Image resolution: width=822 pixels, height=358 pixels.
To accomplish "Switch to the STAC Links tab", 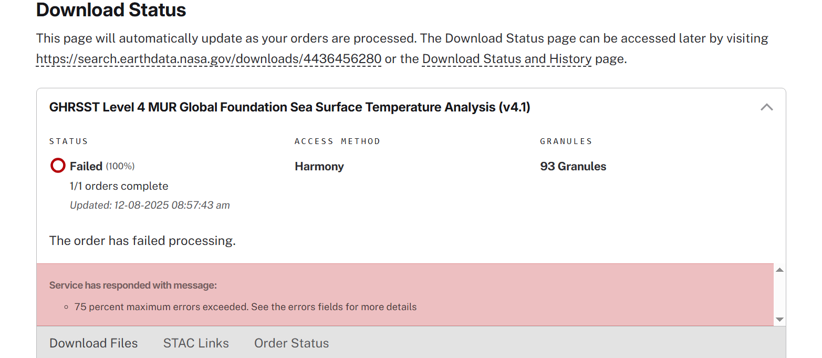I will click(x=195, y=343).
